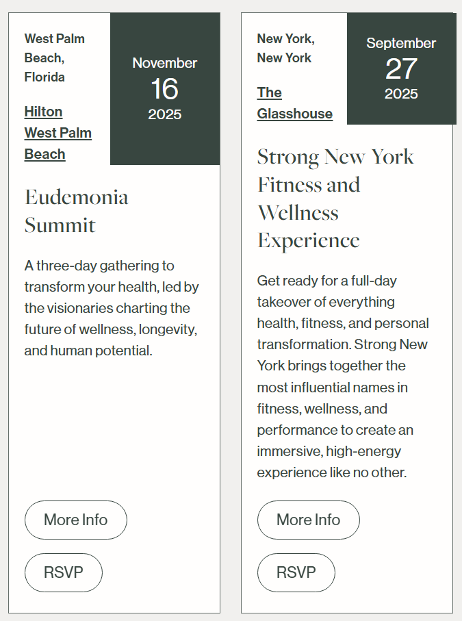Click More Info for Strong New York event
Viewport: 462px width, 621px height.
pyautogui.click(x=309, y=520)
